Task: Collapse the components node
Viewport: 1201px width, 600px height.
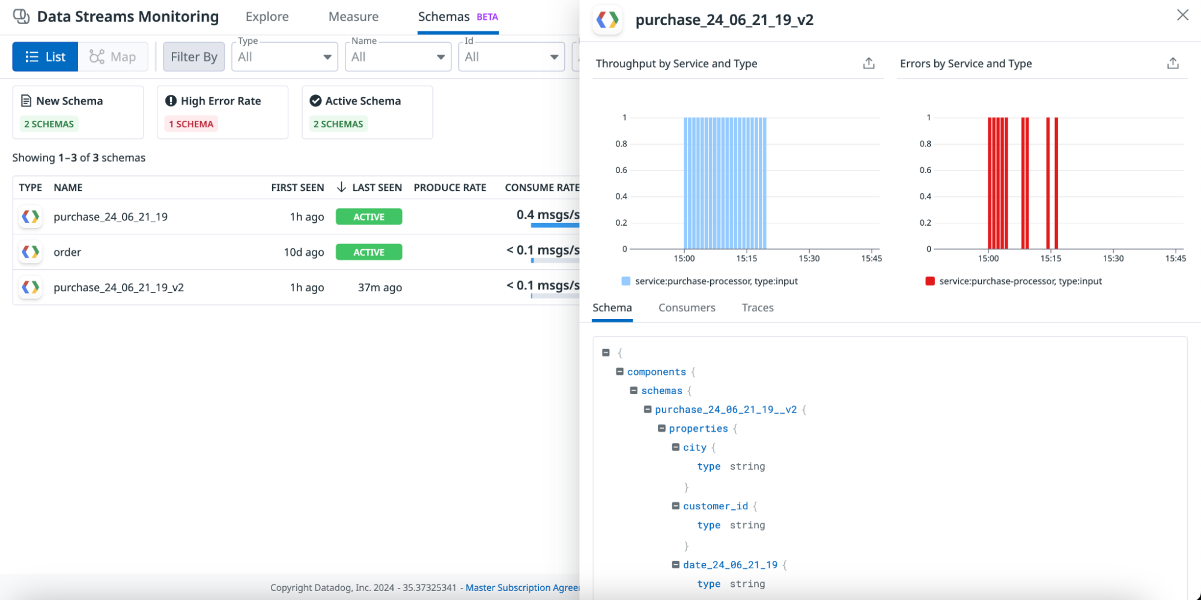Action: click(x=619, y=372)
